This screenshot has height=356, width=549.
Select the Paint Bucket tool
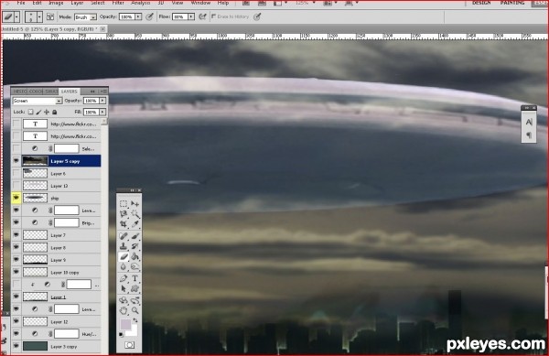point(135,256)
